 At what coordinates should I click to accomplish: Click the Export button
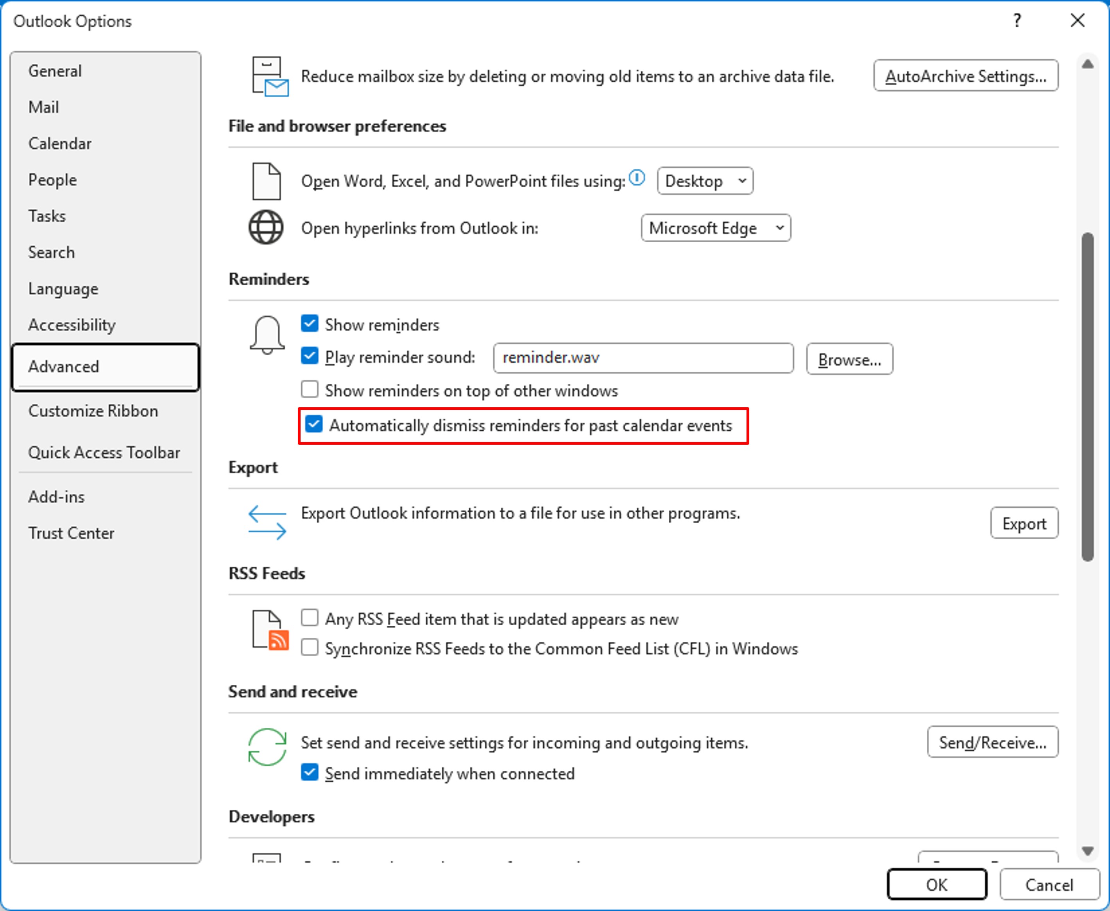[1024, 523]
